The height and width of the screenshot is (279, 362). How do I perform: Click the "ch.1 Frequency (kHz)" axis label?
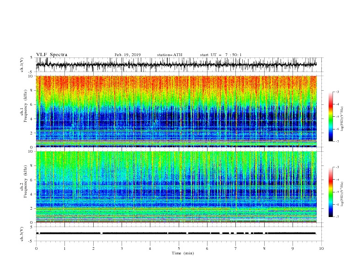click(24, 106)
